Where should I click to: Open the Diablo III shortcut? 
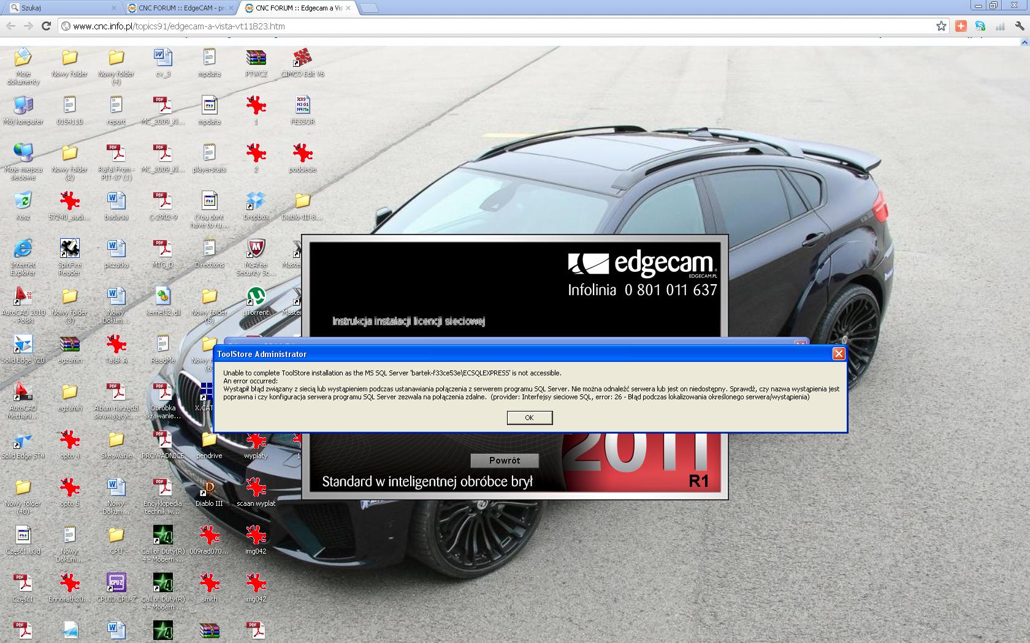click(209, 493)
